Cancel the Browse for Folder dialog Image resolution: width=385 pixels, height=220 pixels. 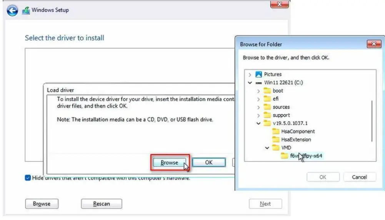coord(360,177)
